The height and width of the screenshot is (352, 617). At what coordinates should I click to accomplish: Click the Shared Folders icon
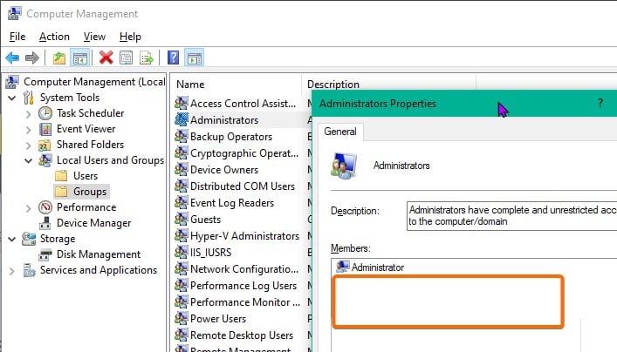coord(45,145)
